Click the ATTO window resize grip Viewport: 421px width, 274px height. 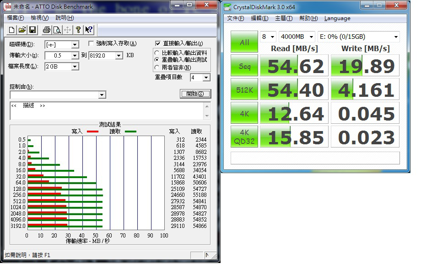tap(214, 256)
